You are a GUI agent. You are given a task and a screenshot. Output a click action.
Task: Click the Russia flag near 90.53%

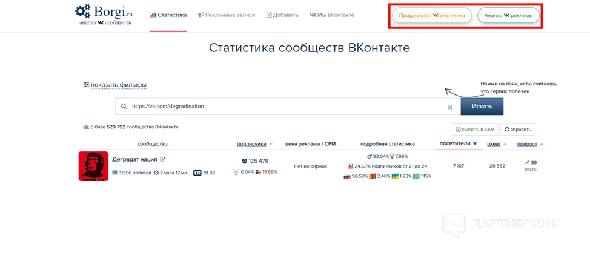point(347,176)
